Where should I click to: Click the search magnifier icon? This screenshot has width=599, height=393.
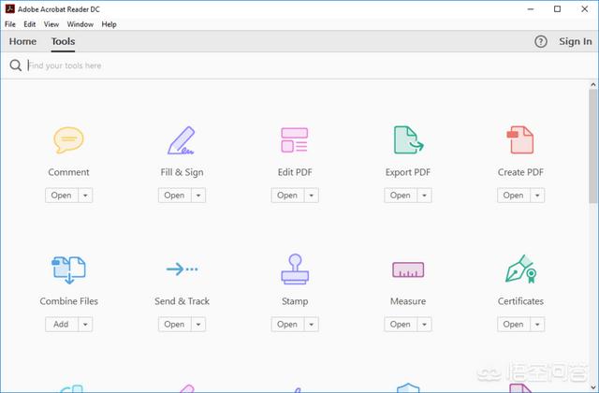(16, 65)
